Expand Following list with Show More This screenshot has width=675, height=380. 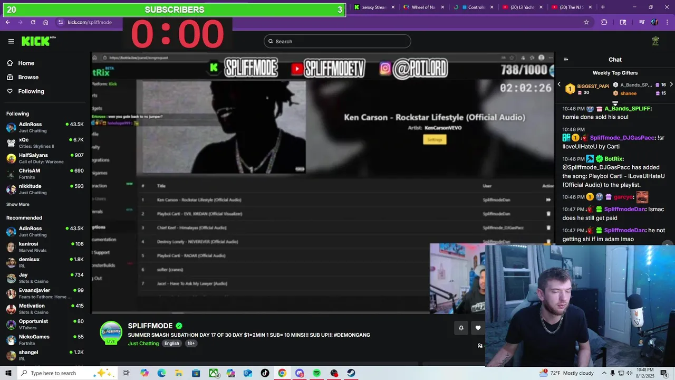[x=18, y=204]
